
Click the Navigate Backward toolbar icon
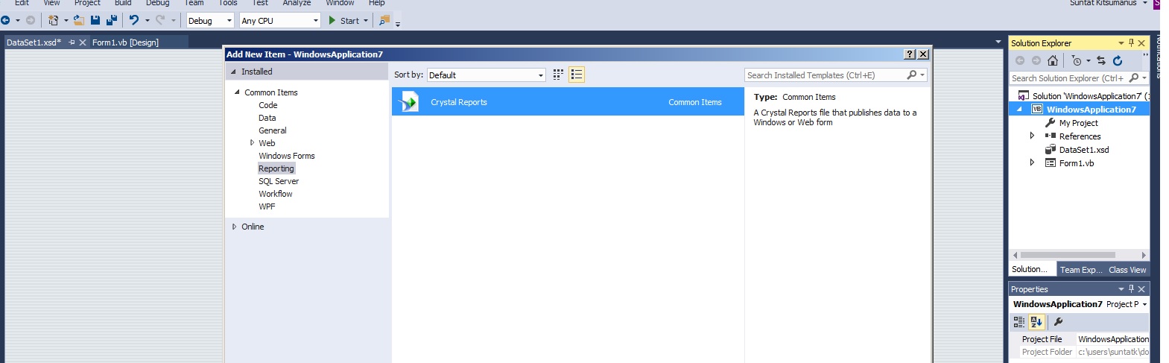pos(5,20)
